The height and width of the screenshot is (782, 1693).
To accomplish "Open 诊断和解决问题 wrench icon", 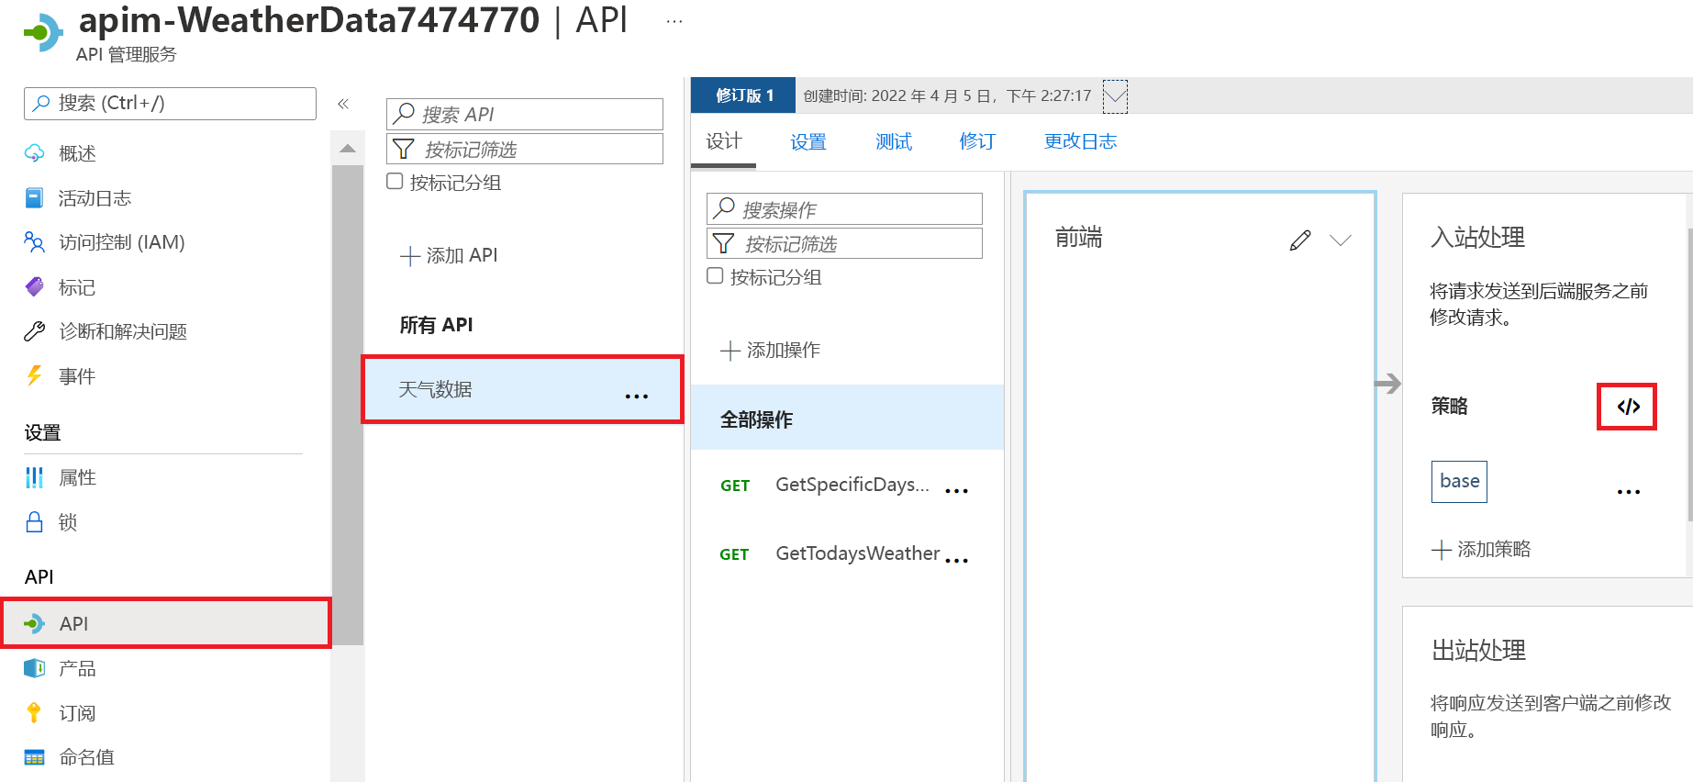I will pyautogui.click(x=34, y=331).
